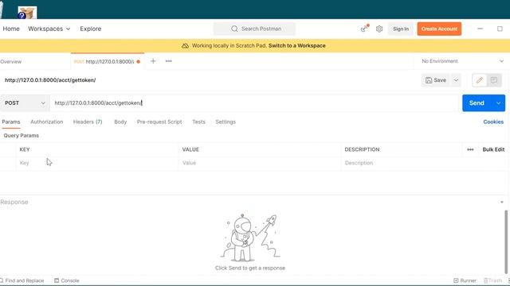Click Create Account
The height and width of the screenshot is (286, 510).
(x=439, y=29)
